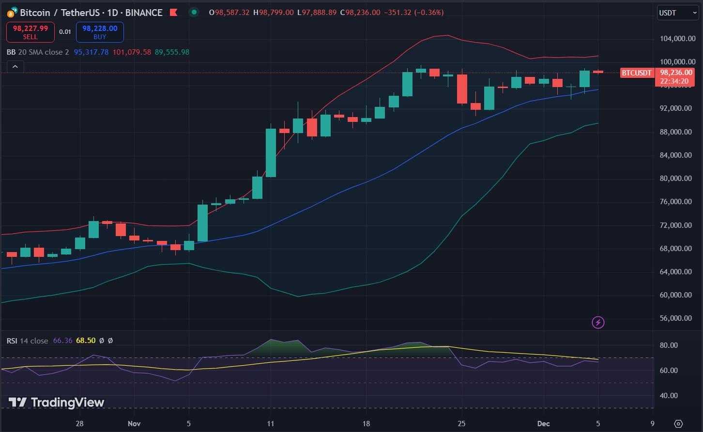Click the 98,236.00 current price label

(x=676, y=73)
